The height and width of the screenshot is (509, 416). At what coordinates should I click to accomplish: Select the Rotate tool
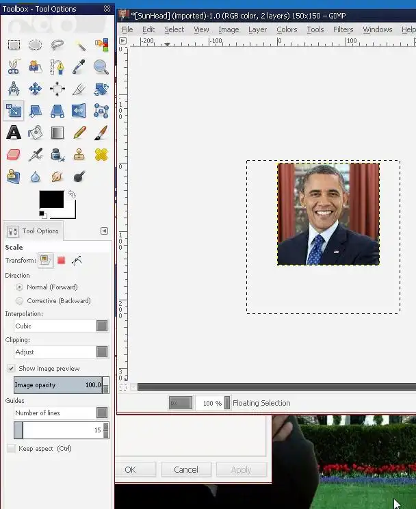click(x=101, y=89)
